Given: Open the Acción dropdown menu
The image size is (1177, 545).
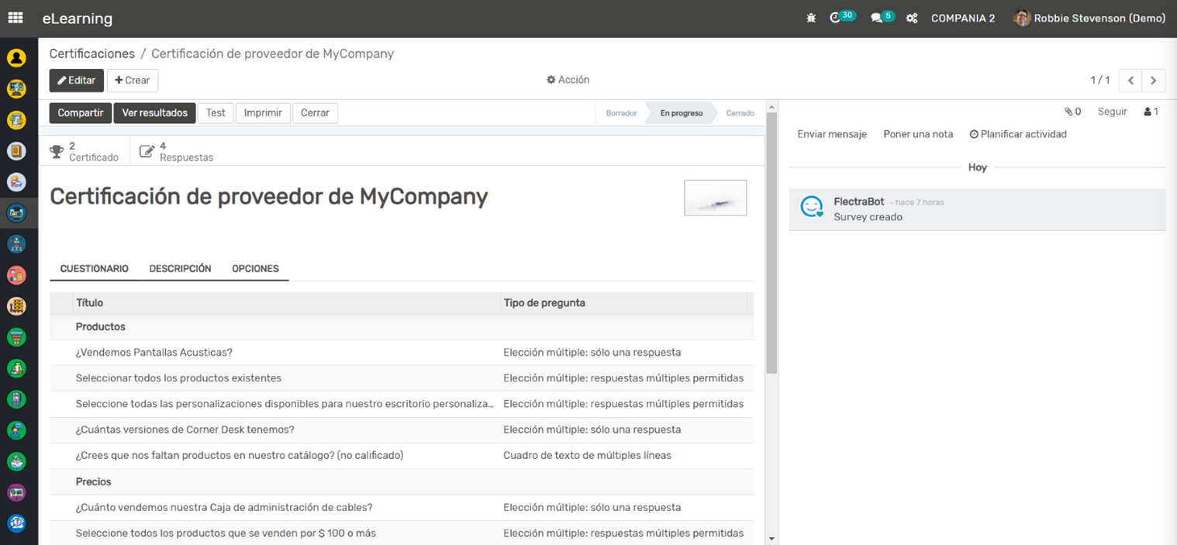Looking at the screenshot, I should coord(568,80).
